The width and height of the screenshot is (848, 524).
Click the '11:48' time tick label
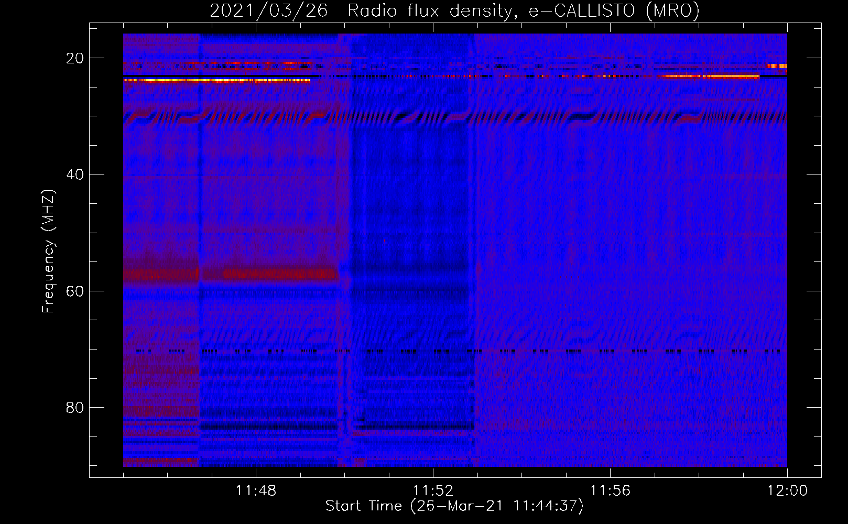tap(256, 491)
